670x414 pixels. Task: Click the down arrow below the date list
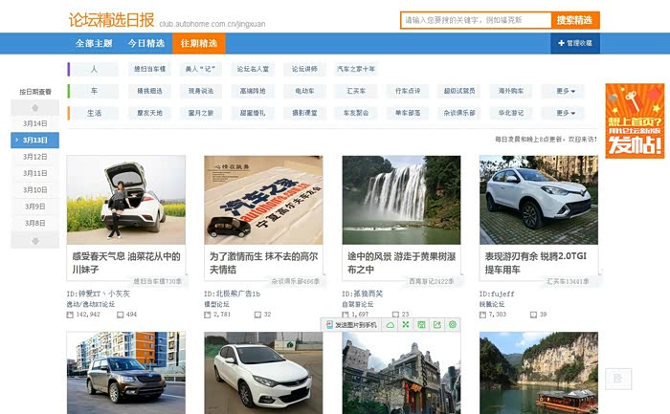click(35, 241)
